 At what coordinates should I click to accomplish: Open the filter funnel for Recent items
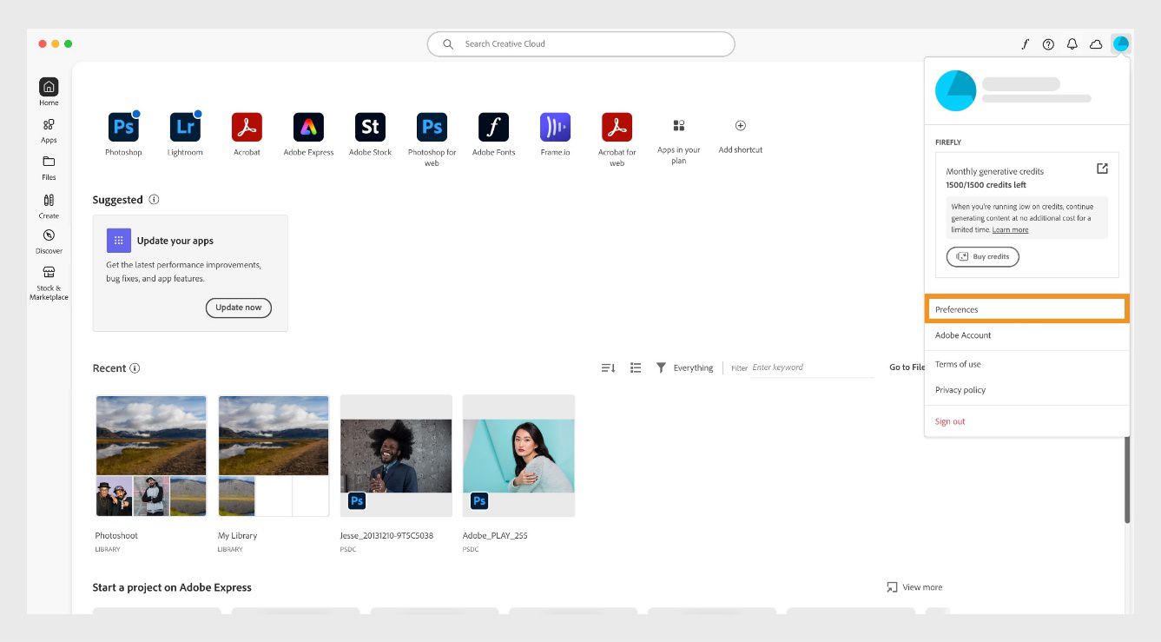tap(660, 367)
